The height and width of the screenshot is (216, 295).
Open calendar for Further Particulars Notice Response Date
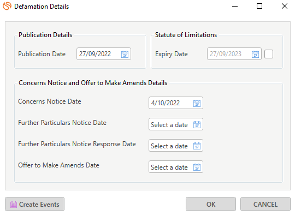click(197, 146)
